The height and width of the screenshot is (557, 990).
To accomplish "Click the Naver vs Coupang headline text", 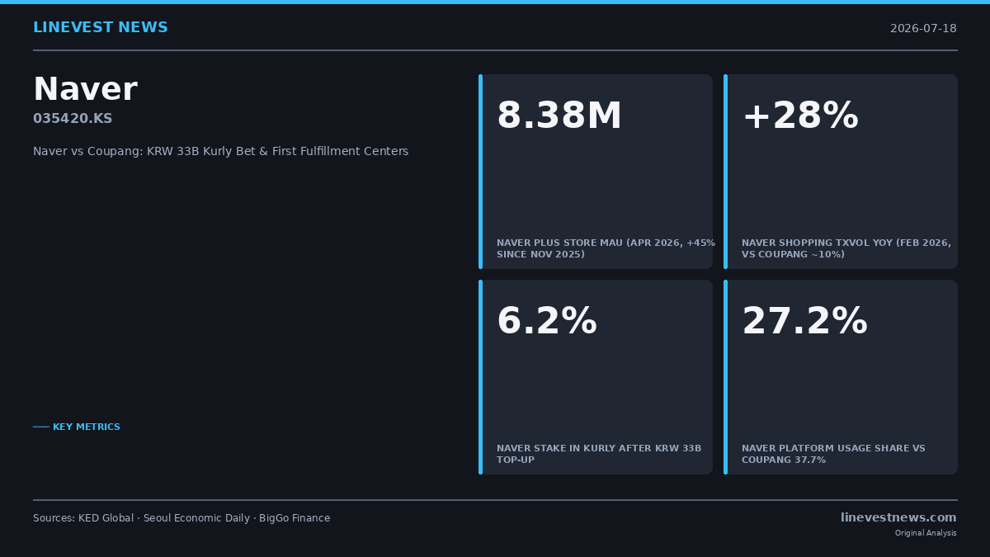I will pyautogui.click(x=220, y=152).
